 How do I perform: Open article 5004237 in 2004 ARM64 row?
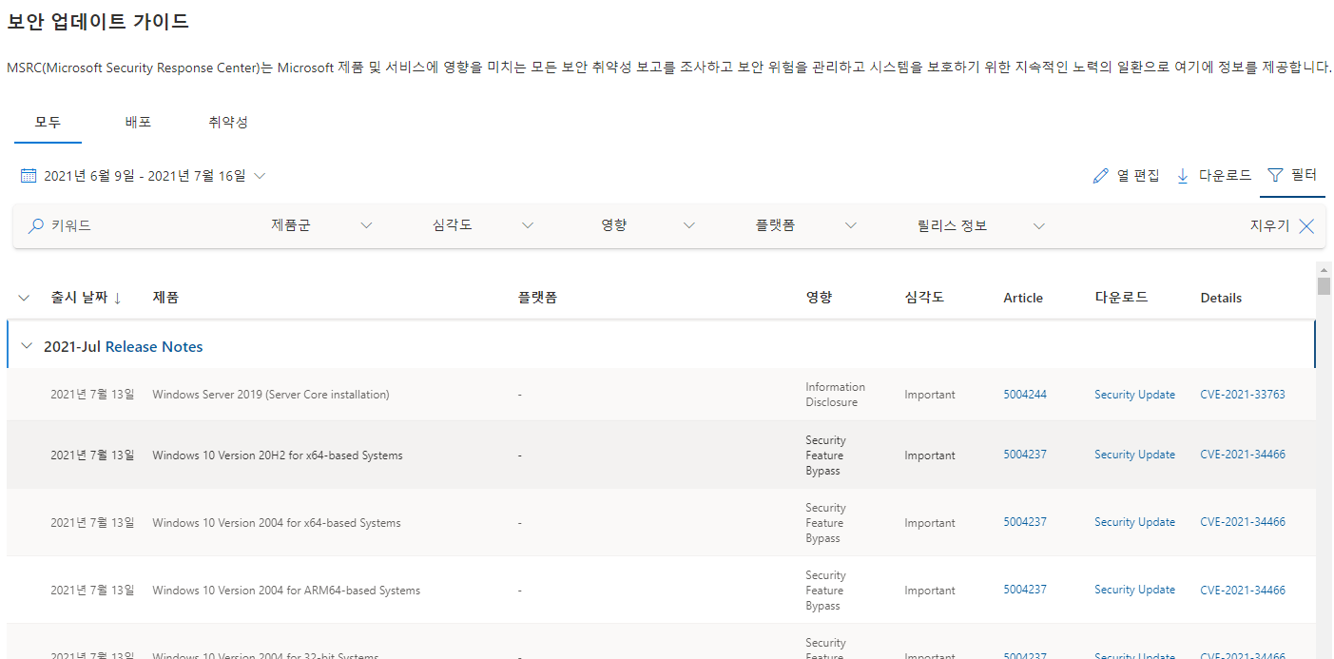1025,590
